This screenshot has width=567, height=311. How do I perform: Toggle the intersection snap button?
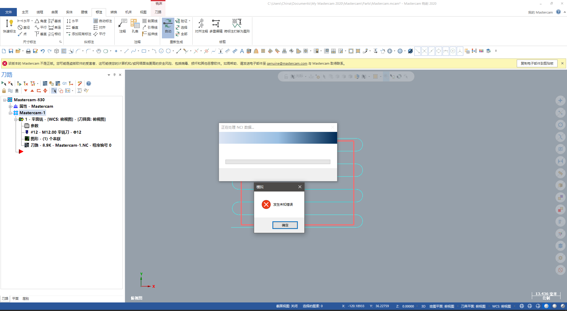[425, 51]
